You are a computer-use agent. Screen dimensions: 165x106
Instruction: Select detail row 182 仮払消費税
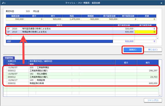(81, 74)
